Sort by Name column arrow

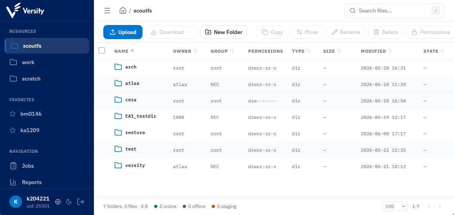point(132,51)
